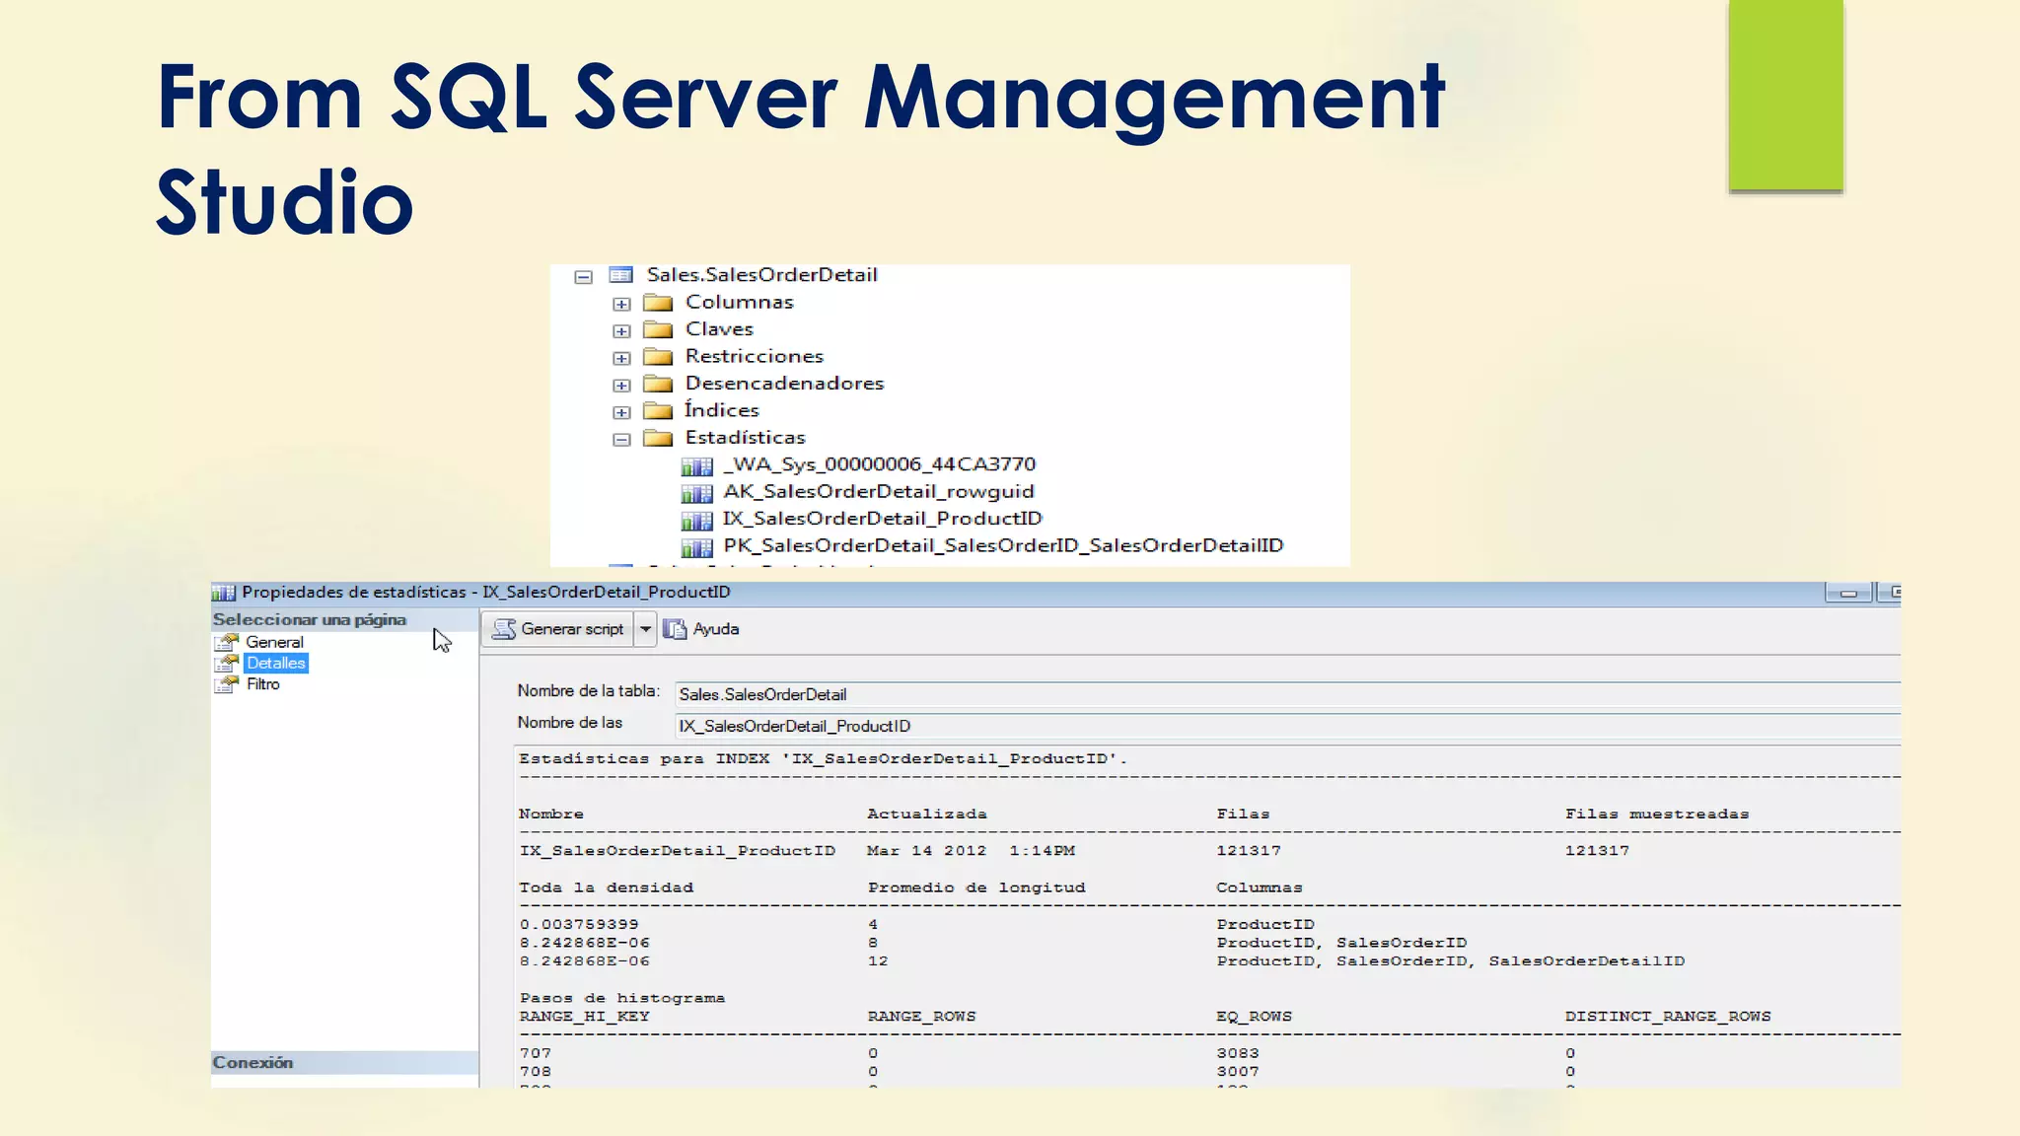This screenshot has width=2020, height=1136.
Task: Select the Índices tree item
Action: pos(722,410)
